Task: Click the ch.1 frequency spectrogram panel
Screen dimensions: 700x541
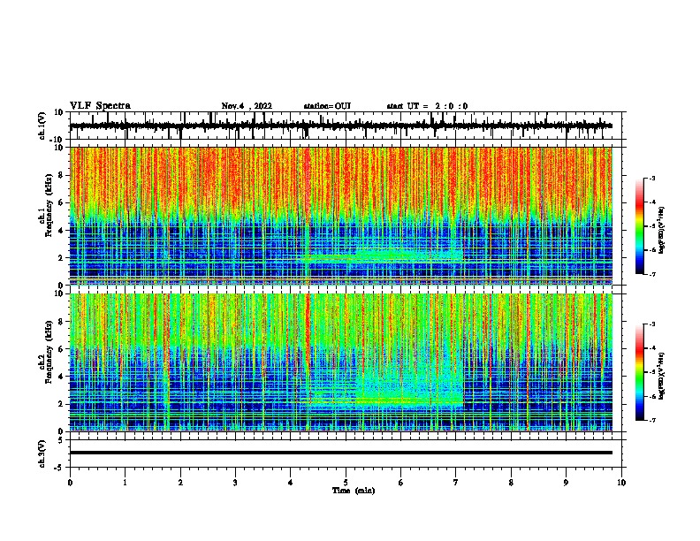Action: (x=341, y=216)
